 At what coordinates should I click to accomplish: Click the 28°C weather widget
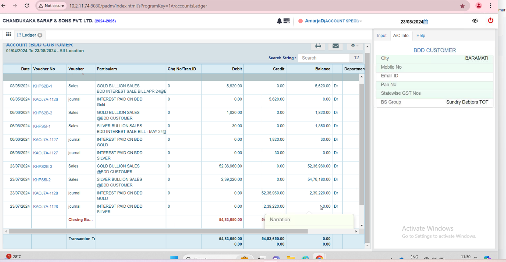tap(14, 256)
